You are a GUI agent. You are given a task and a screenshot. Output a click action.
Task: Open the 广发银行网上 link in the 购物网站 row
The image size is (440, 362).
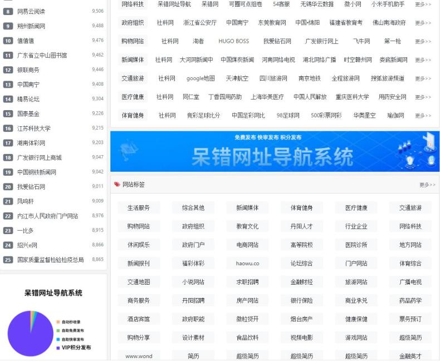321,41
